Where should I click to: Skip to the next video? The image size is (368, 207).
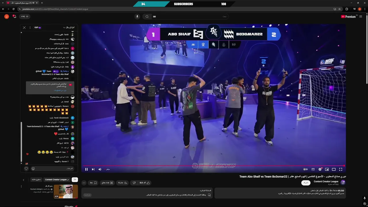coord(93,169)
